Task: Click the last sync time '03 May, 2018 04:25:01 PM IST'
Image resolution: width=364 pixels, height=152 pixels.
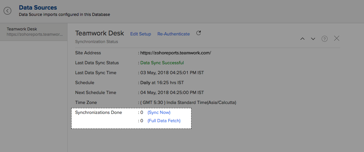Action: [x=172, y=73]
